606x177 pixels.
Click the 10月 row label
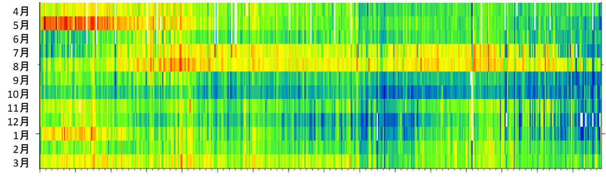[18, 94]
